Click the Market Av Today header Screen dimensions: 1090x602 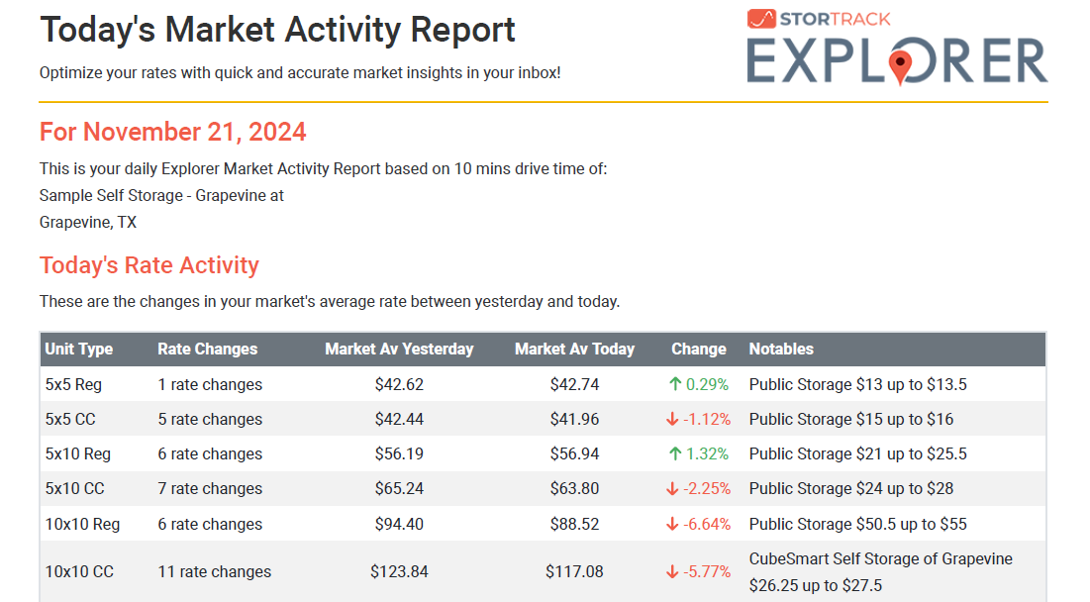[574, 350]
